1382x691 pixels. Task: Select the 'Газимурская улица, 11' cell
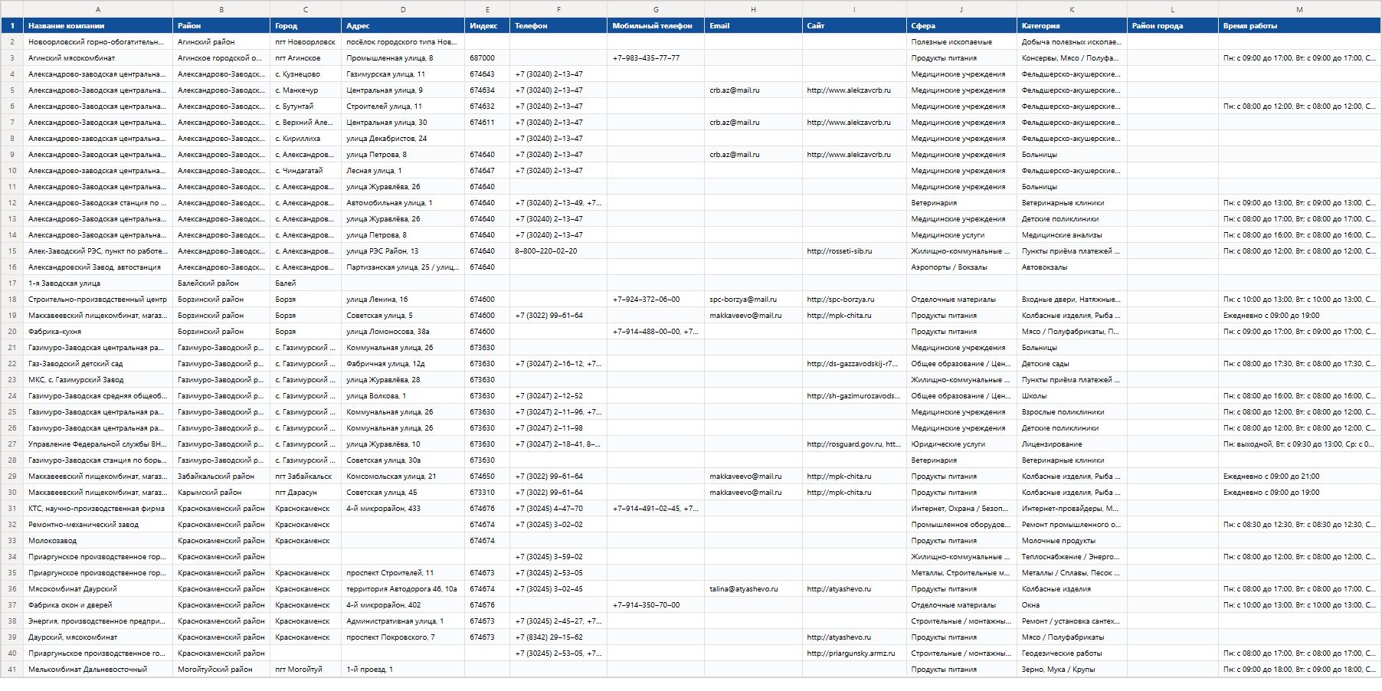(403, 74)
